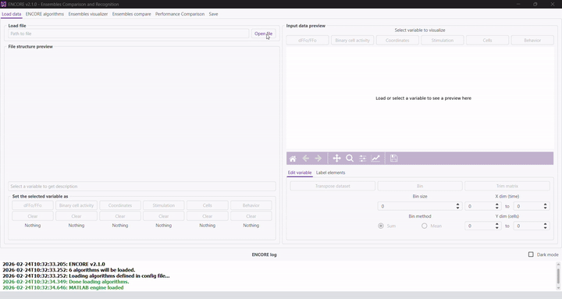Adjust X dim start value spinner
The width and height of the screenshot is (562, 299).
(x=496, y=206)
